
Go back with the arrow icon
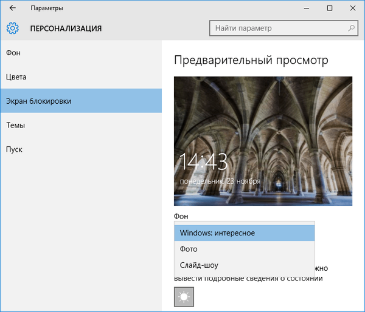pos(13,8)
